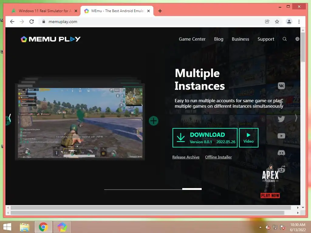
Task: Open File Explorer from the taskbar
Action: 25,227
